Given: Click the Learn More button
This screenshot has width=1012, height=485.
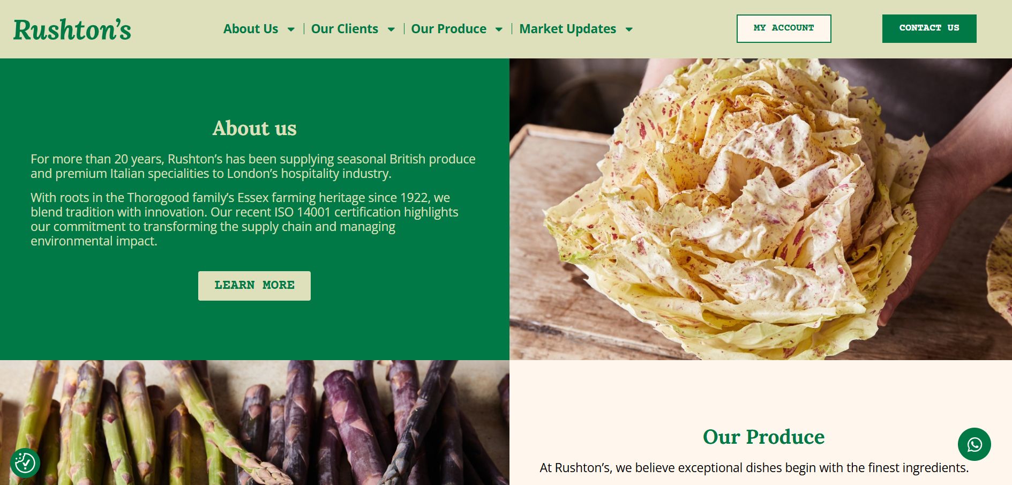Looking at the screenshot, I should [x=254, y=286].
